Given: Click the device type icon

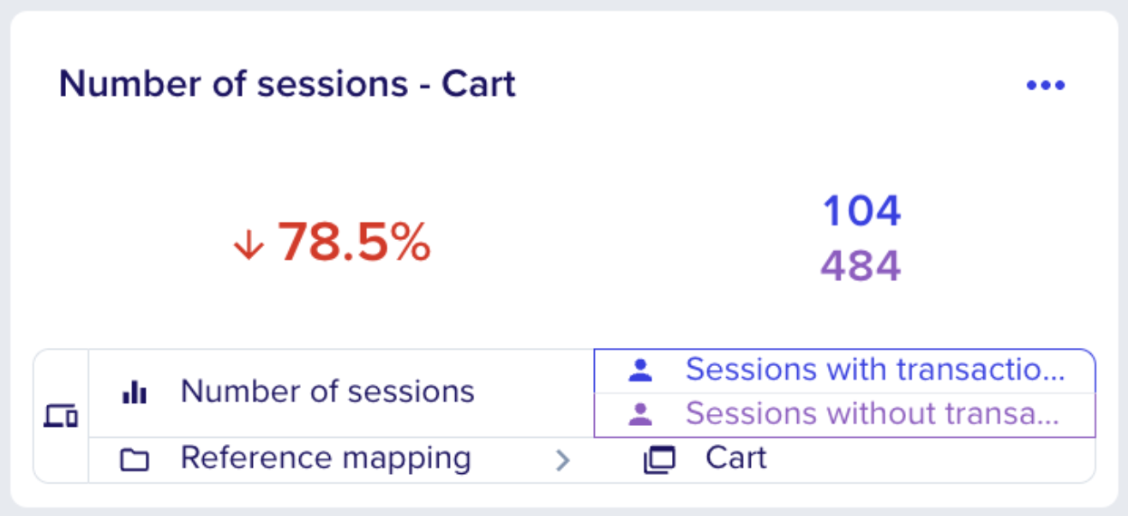Looking at the screenshot, I should pos(61,416).
